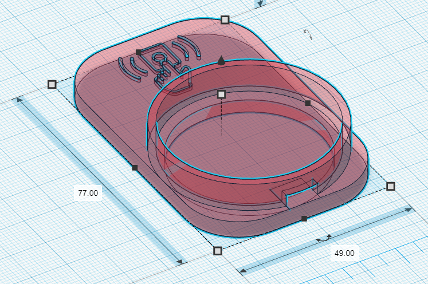Select the rightmost white corner handle
This screenshot has height=284, width=428.
391,186
